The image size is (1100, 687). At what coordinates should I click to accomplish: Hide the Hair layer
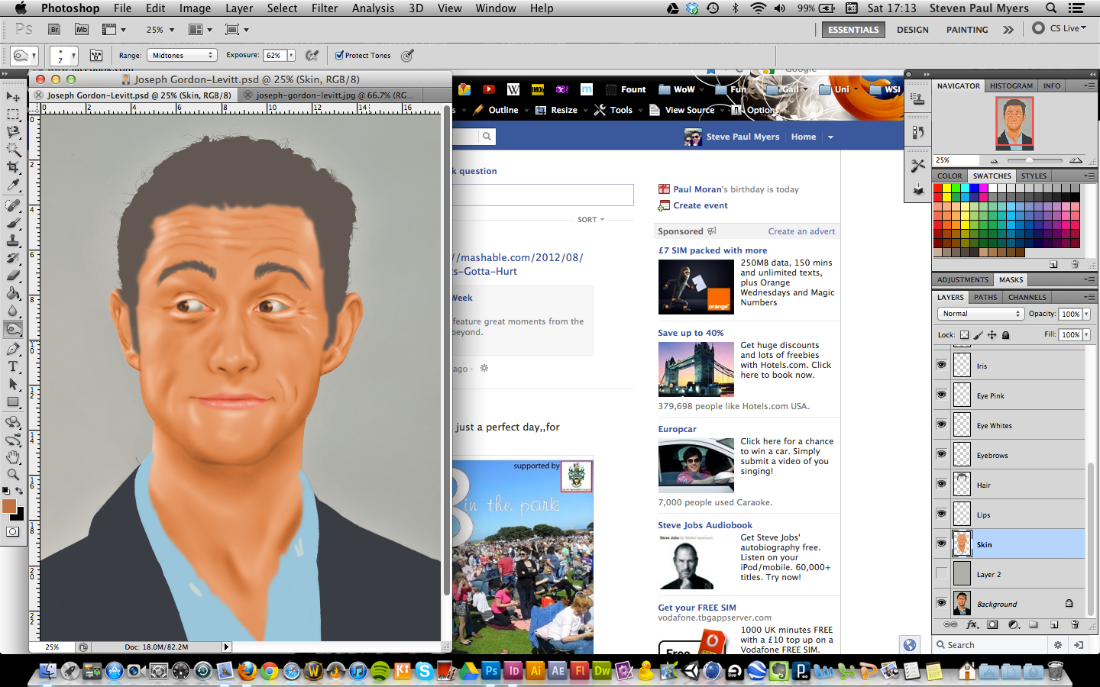click(941, 484)
